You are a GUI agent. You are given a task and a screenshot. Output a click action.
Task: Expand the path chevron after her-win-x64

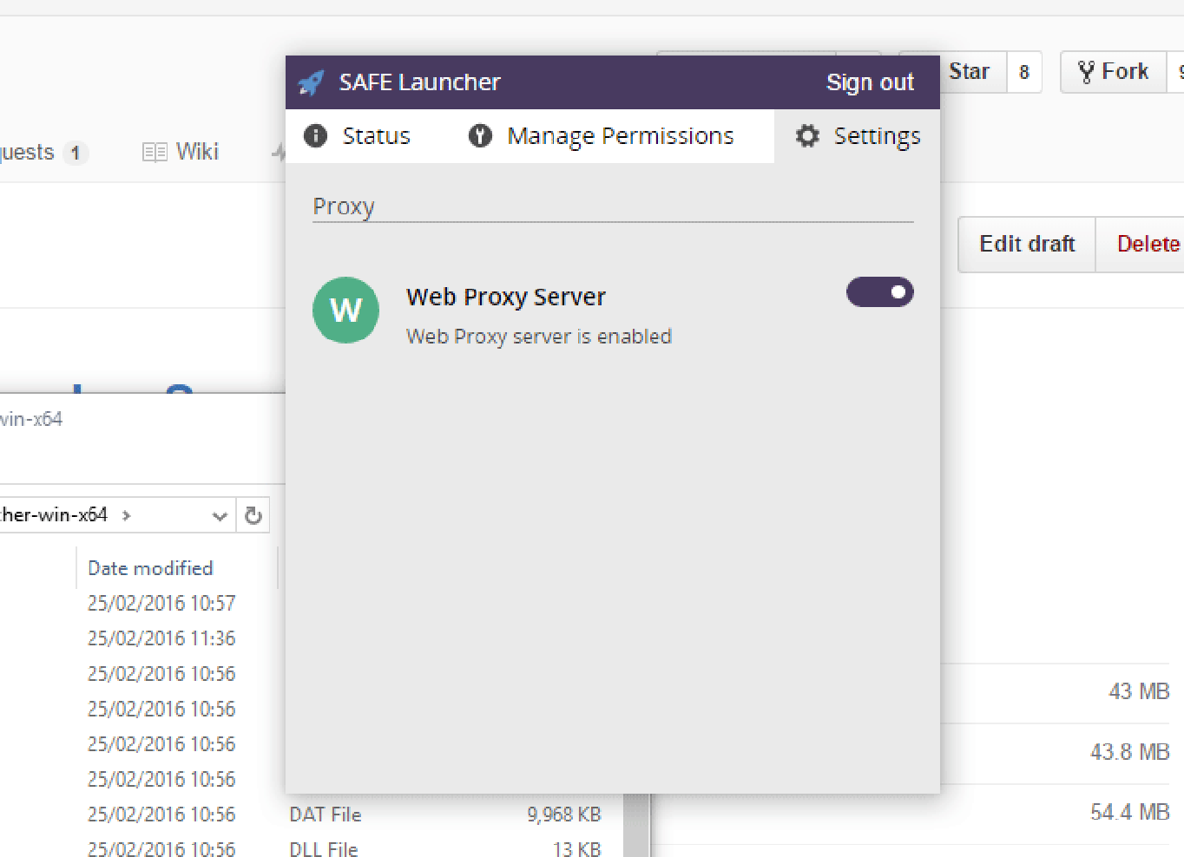point(127,515)
